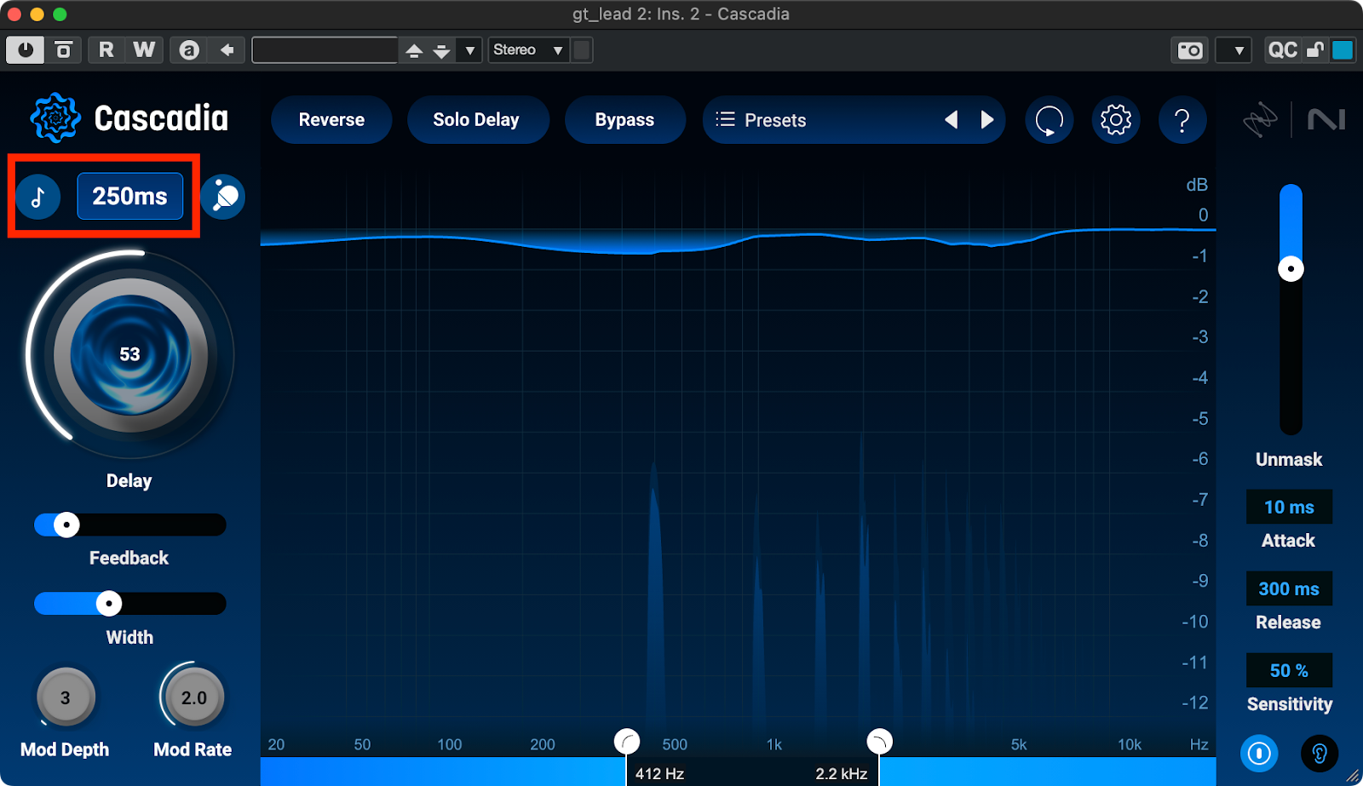The image size is (1363, 786).
Task: Click the Reverse button
Action: tap(331, 120)
